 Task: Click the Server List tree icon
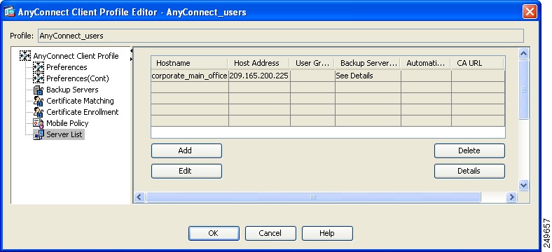[x=39, y=135]
